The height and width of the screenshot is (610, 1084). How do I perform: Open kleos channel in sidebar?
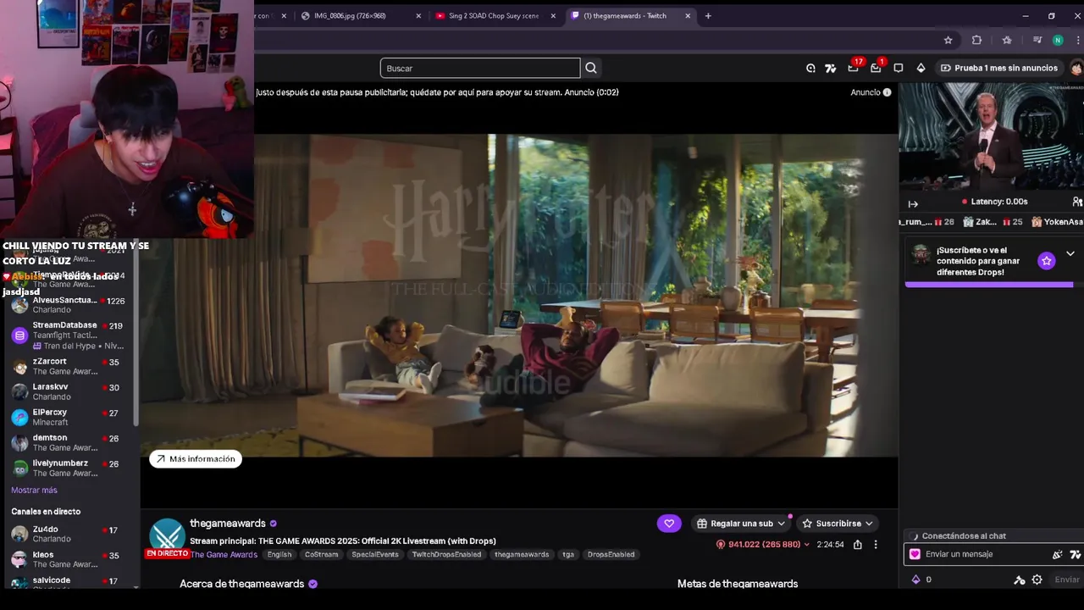pyautogui.click(x=69, y=559)
